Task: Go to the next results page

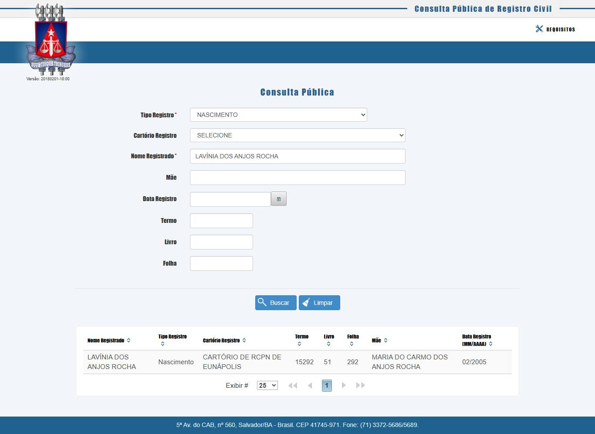Action: pos(344,386)
